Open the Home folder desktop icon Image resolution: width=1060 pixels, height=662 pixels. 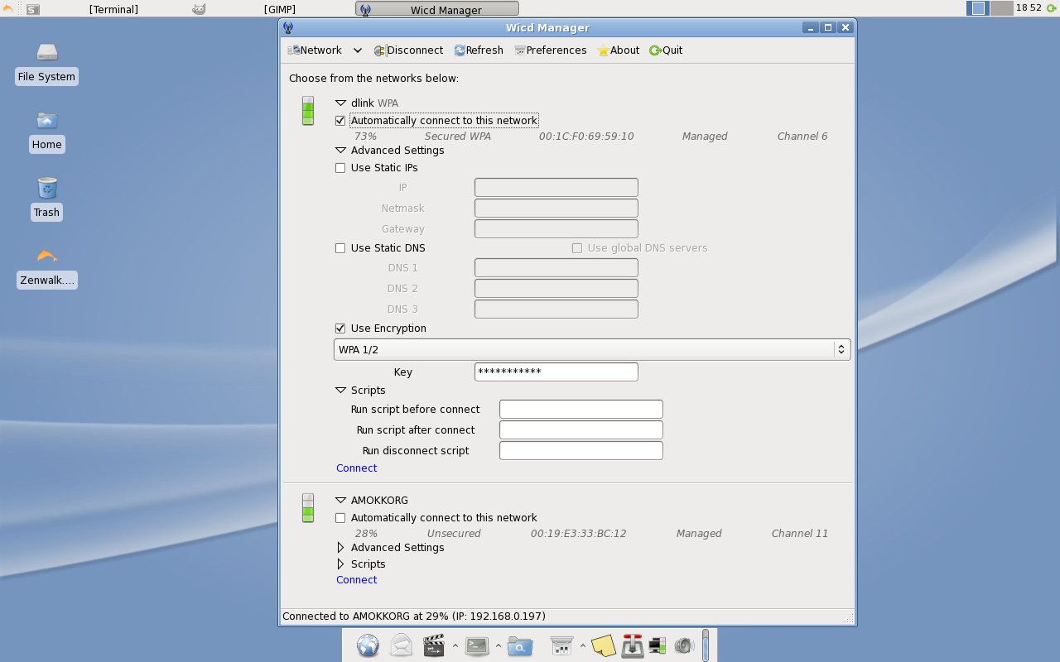coord(47,121)
